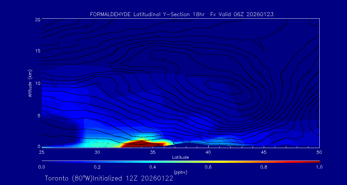
Task: Select the (ppbv) units label
Action: 180,172
